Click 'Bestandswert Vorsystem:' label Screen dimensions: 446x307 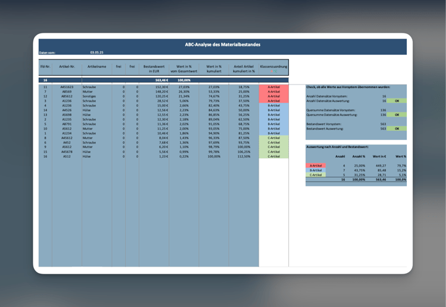(323, 124)
